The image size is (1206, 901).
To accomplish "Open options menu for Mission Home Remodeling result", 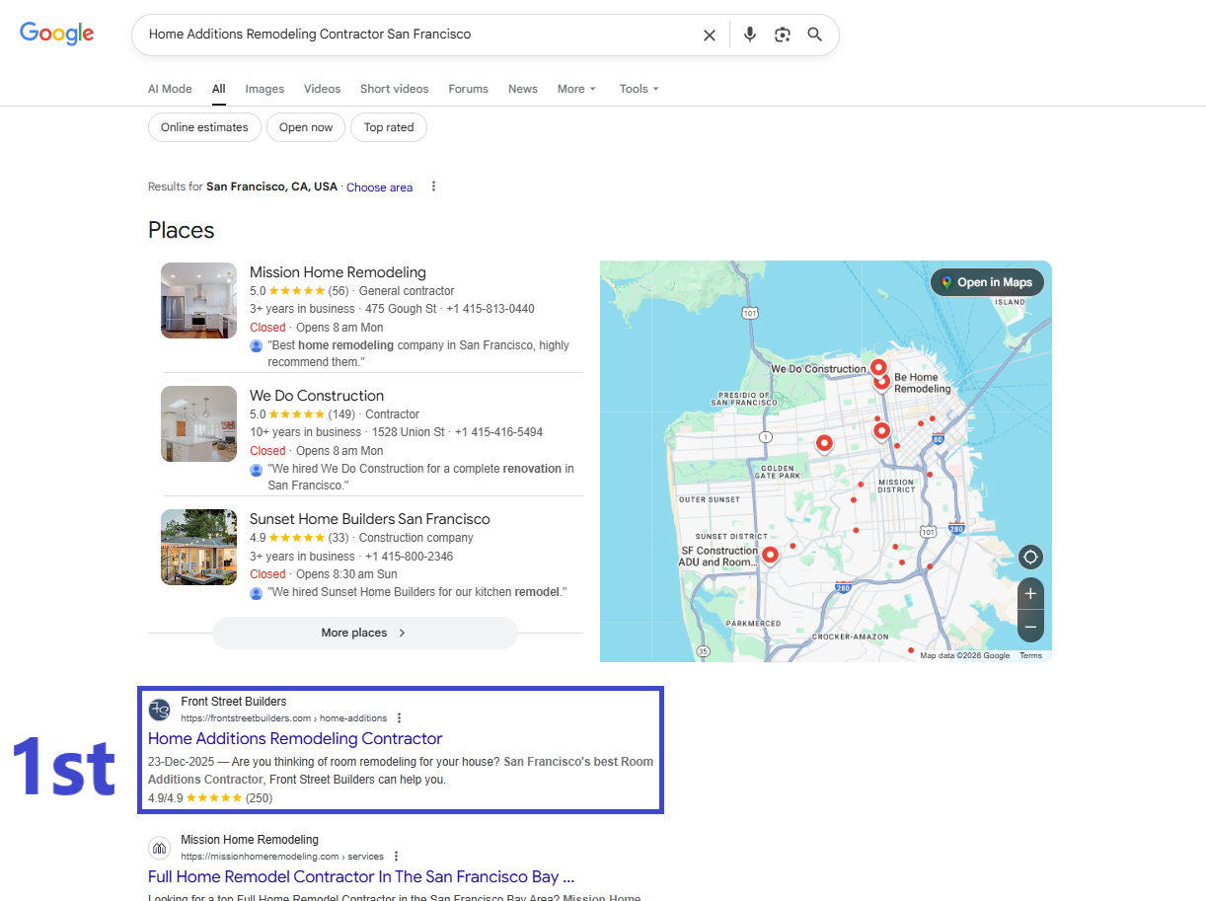I will [396, 857].
